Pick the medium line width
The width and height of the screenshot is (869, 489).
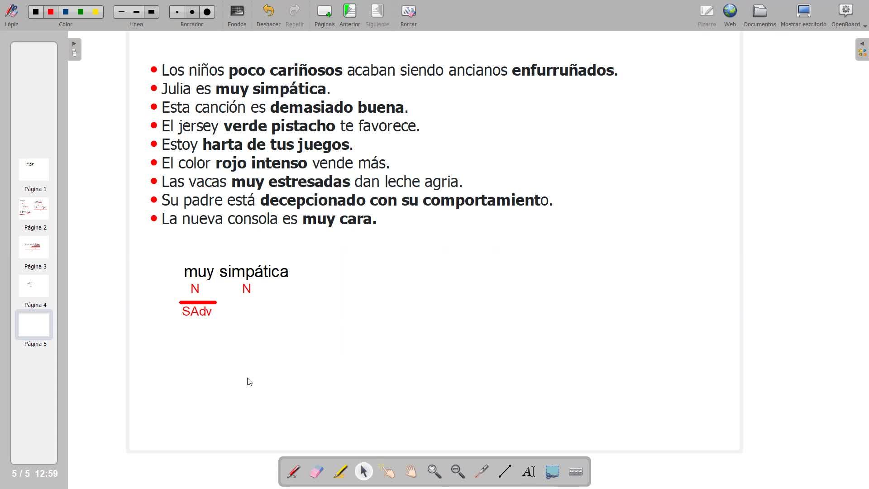136,12
